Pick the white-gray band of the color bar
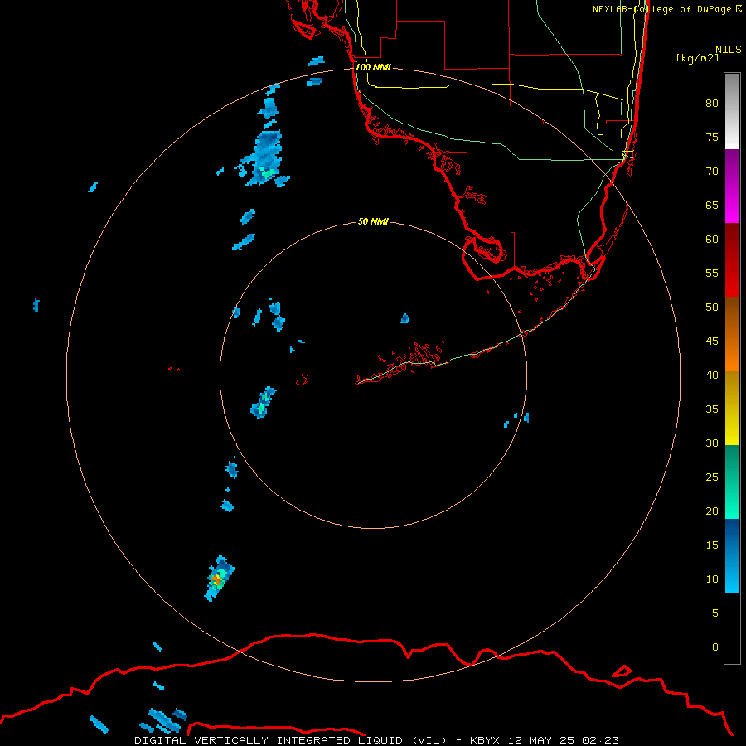The image size is (746, 746). 732,111
